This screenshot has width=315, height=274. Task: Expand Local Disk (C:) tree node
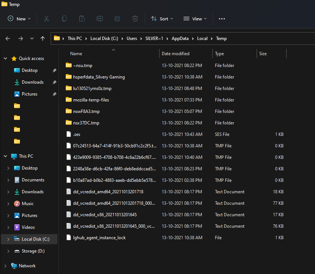tap(8, 239)
